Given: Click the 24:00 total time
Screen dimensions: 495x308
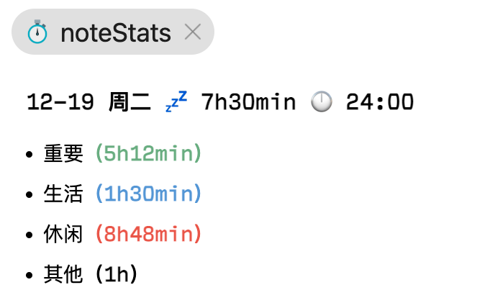Looking at the screenshot, I should click(x=379, y=102).
